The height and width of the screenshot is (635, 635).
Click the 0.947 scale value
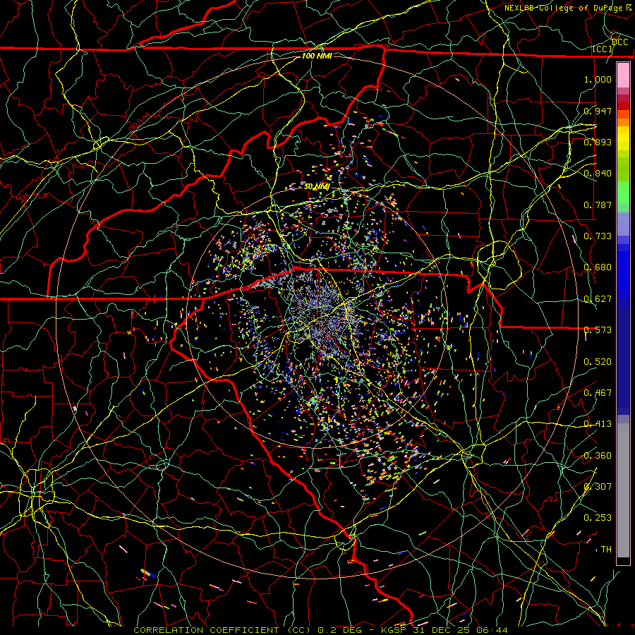pos(598,111)
